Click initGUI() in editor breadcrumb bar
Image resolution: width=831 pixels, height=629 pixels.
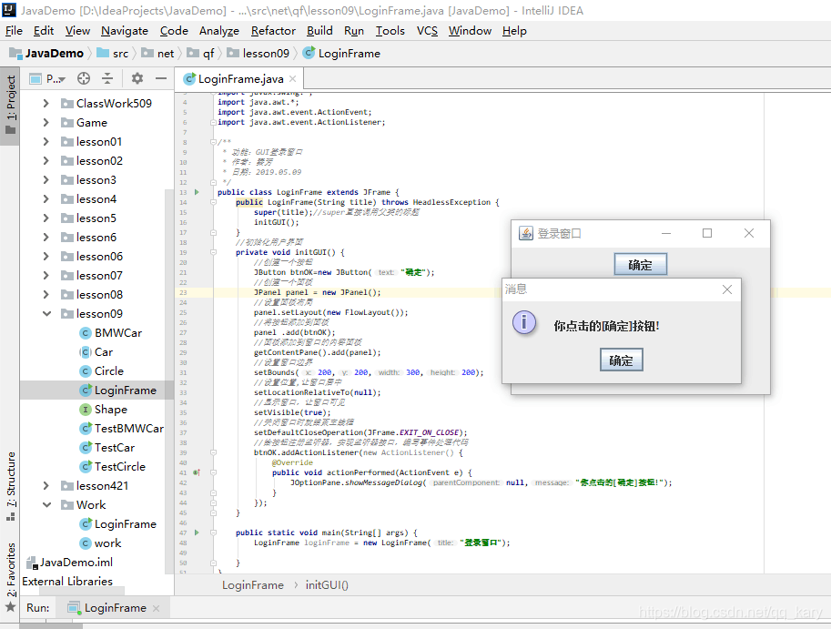pyautogui.click(x=327, y=585)
